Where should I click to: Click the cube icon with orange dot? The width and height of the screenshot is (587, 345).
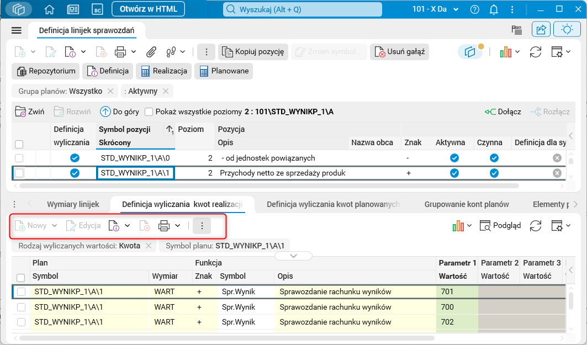click(x=470, y=52)
